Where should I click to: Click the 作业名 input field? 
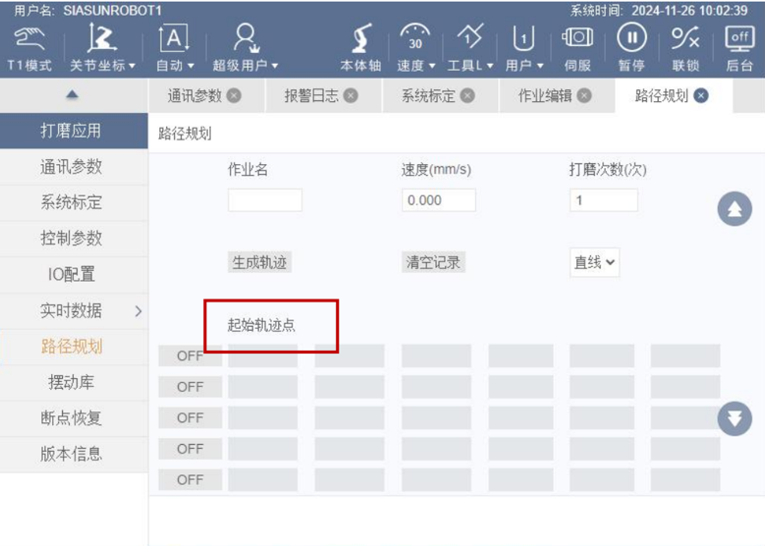click(x=264, y=200)
